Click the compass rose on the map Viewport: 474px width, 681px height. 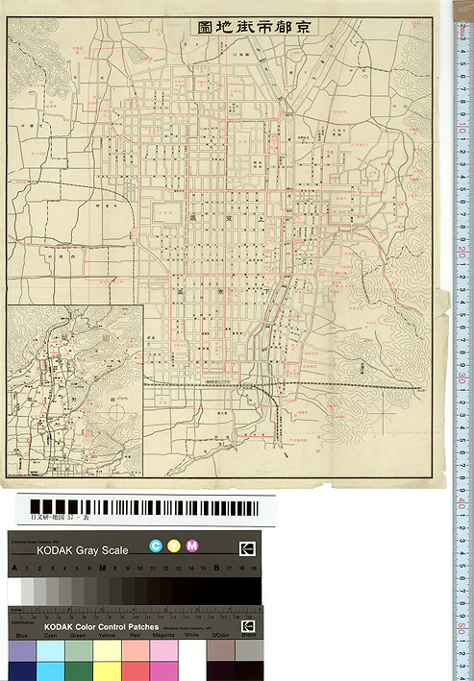tap(383, 413)
